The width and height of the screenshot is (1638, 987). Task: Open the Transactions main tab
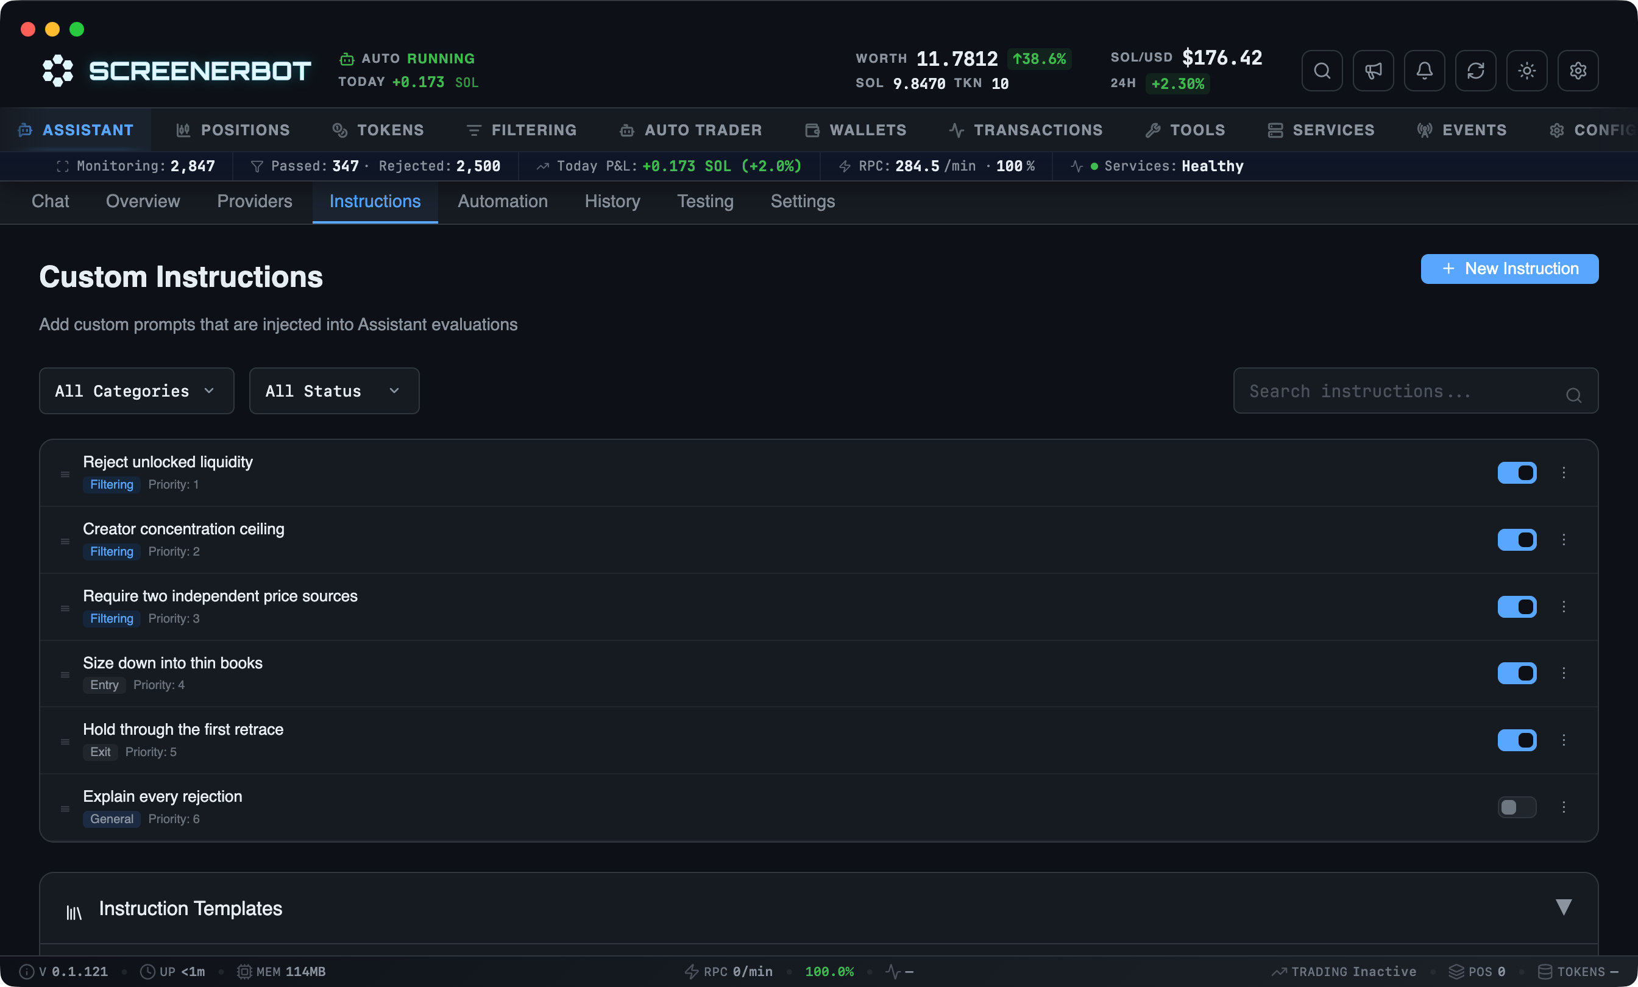tap(1026, 130)
